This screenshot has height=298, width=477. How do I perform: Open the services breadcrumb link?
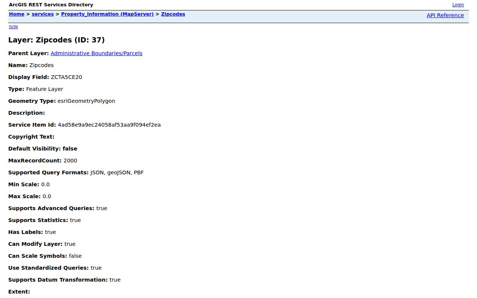43,14
